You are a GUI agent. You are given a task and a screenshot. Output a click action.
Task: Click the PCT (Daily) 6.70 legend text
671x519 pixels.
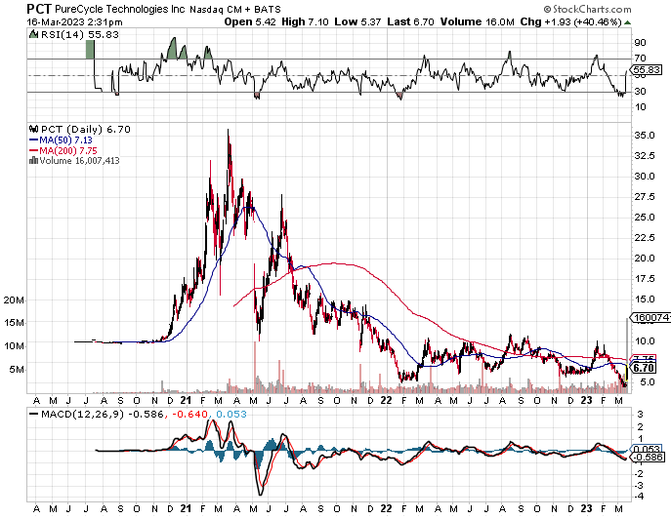click(86, 129)
